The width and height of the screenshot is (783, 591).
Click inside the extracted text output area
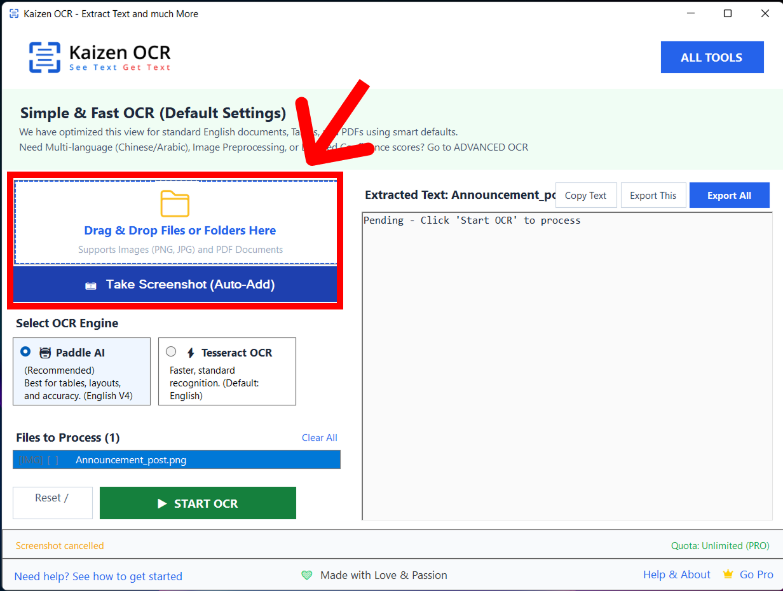(x=567, y=369)
